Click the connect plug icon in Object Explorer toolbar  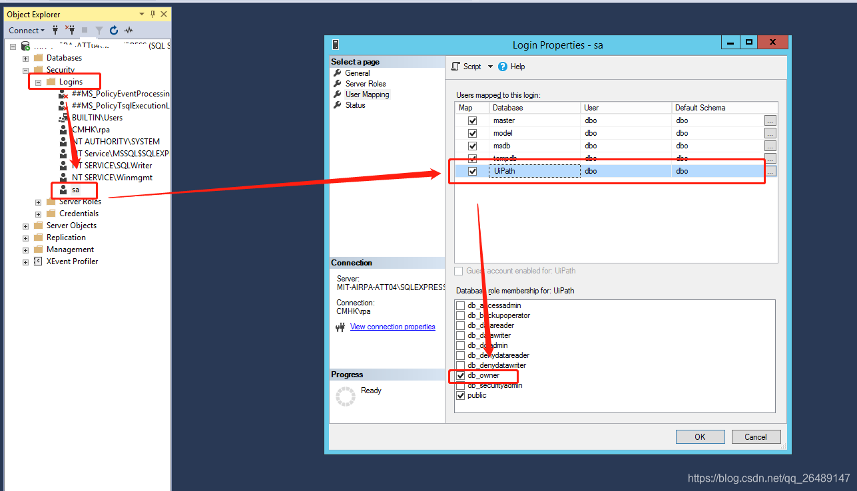click(x=56, y=30)
